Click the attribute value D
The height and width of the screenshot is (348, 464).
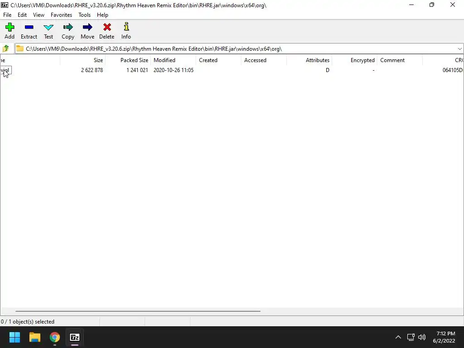pos(328,70)
